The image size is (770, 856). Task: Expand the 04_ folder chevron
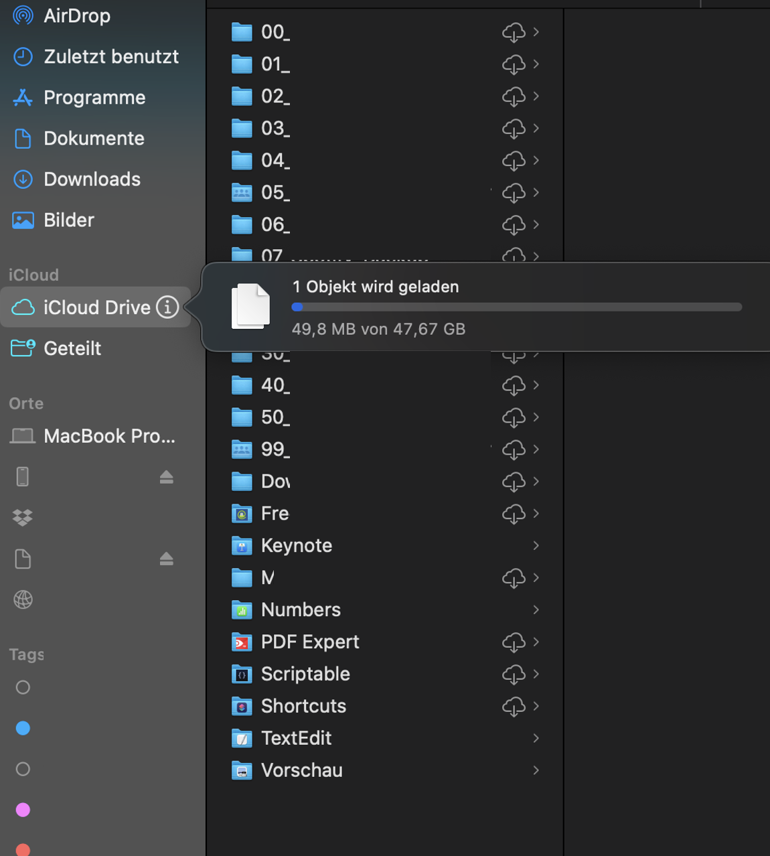click(x=536, y=160)
